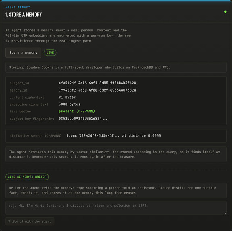The height and width of the screenshot is (231, 232).
Task: Select the subject_id value cfc519df-3a16-4af1
Action: coord(97,83)
